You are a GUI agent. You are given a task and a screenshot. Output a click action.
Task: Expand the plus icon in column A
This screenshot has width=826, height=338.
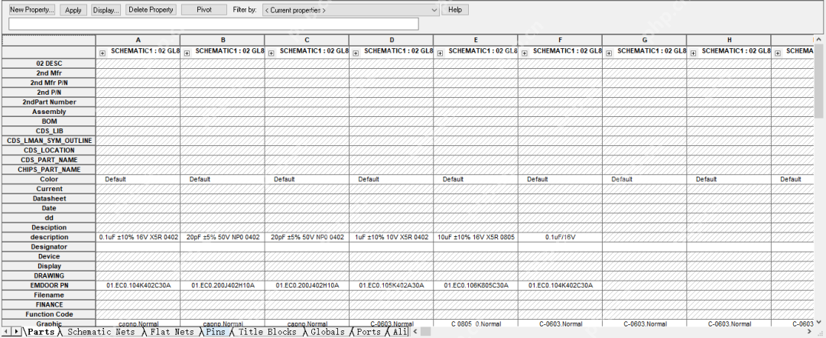click(x=102, y=53)
